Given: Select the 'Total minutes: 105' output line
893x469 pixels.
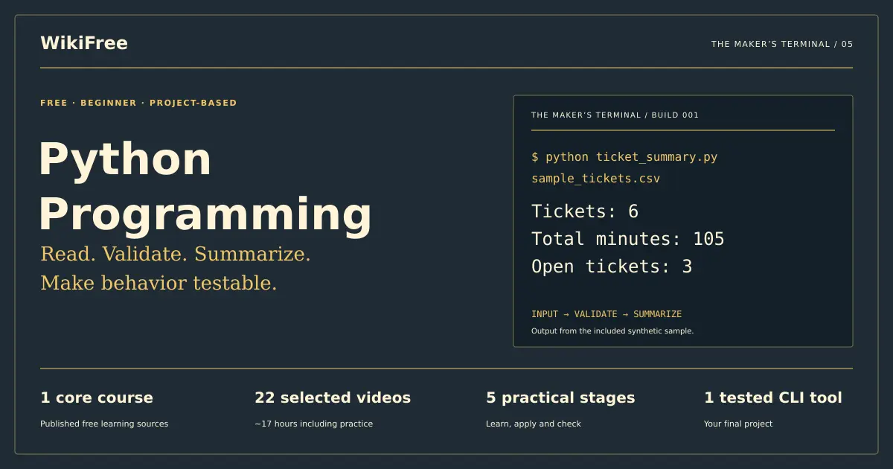Looking at the screenshot, I should 628,239.
